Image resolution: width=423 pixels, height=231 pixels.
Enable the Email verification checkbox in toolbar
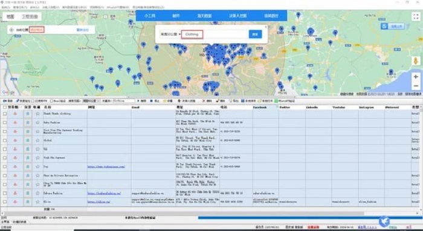(51, 101)
